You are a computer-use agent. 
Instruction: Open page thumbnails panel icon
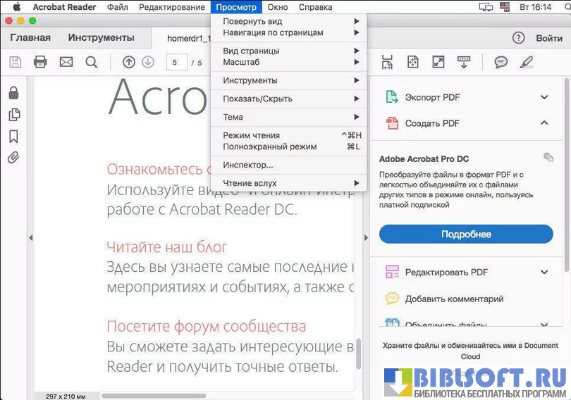tap(13, 115)
